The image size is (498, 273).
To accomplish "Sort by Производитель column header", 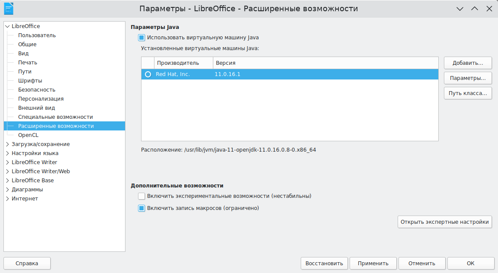I will 183,63.
